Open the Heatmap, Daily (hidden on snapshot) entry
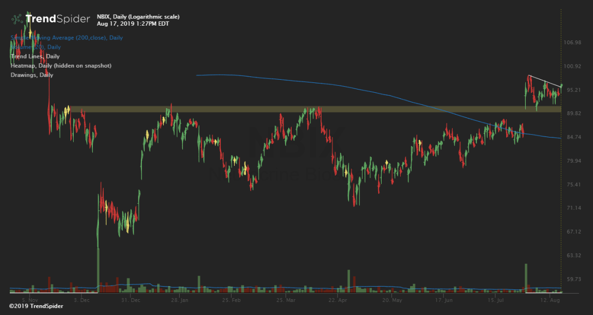 point(61,66)
